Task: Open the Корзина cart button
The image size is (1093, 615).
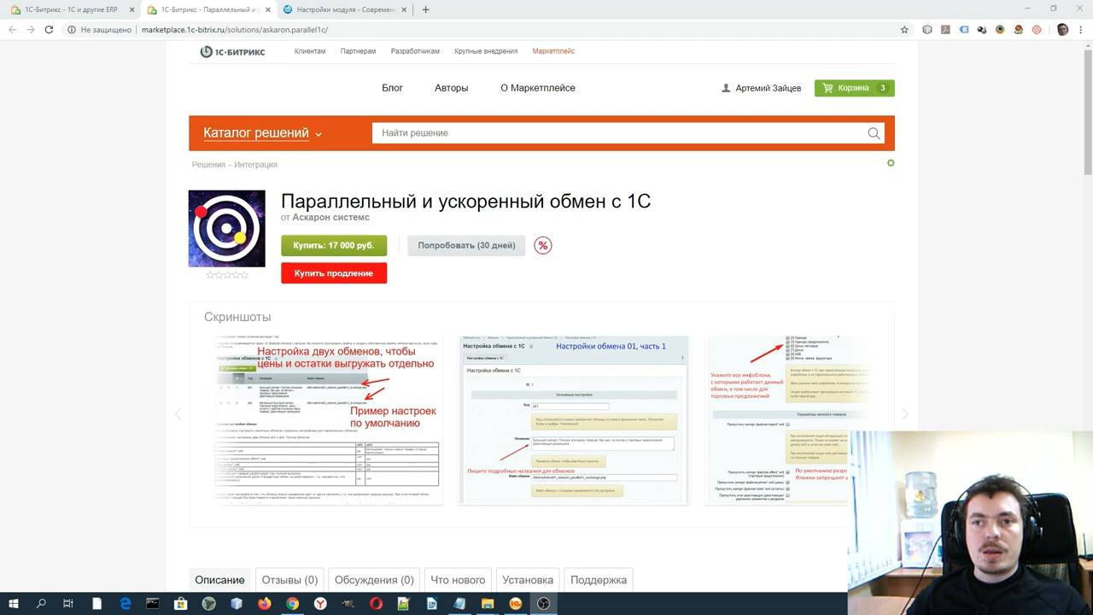Action: pos(855,88)
